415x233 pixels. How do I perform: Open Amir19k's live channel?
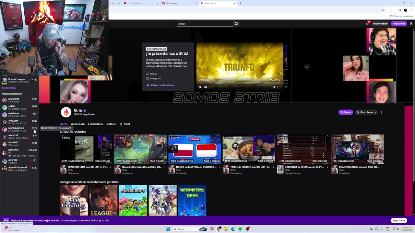click(x=19, y=161)
